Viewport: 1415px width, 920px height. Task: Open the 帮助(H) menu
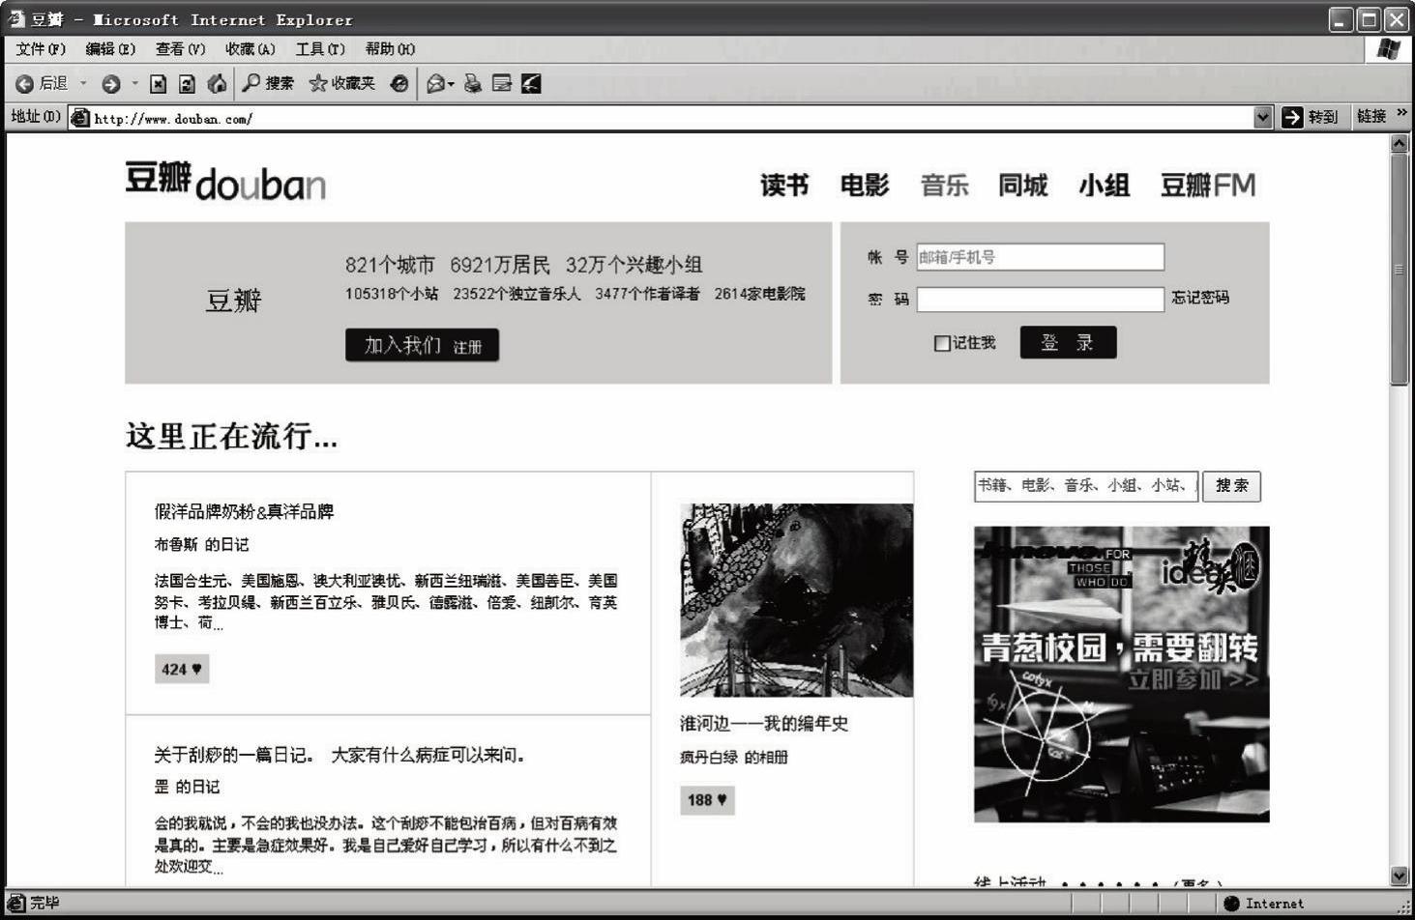tap(390, 48)
